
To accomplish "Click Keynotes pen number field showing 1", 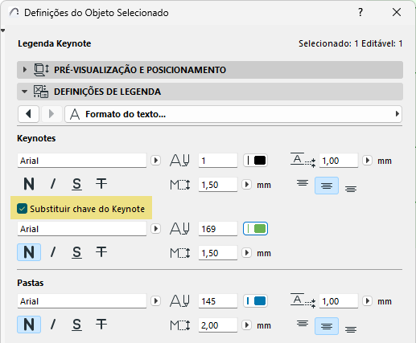I will click(x=218, y=161).
